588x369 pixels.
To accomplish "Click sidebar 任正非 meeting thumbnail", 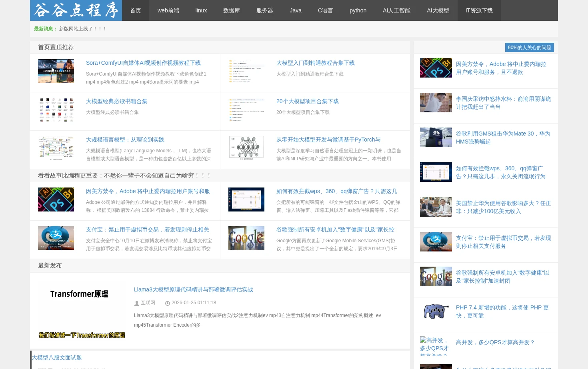I will pyautogui.click(x=436, y=207).
